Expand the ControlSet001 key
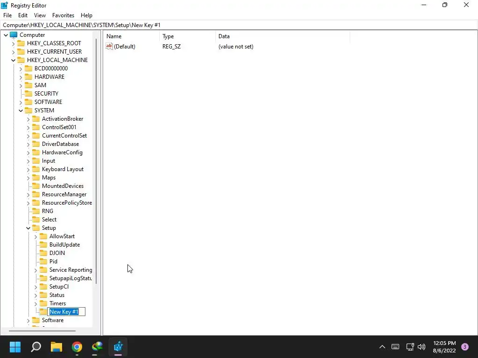This screenshot has width=478, height=358. click(x=28, y=128)
